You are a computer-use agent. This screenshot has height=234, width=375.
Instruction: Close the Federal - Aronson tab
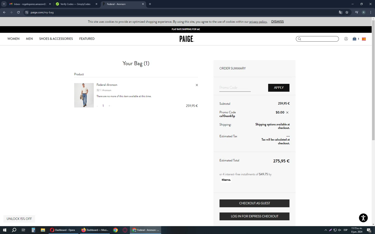click(143, 4)
